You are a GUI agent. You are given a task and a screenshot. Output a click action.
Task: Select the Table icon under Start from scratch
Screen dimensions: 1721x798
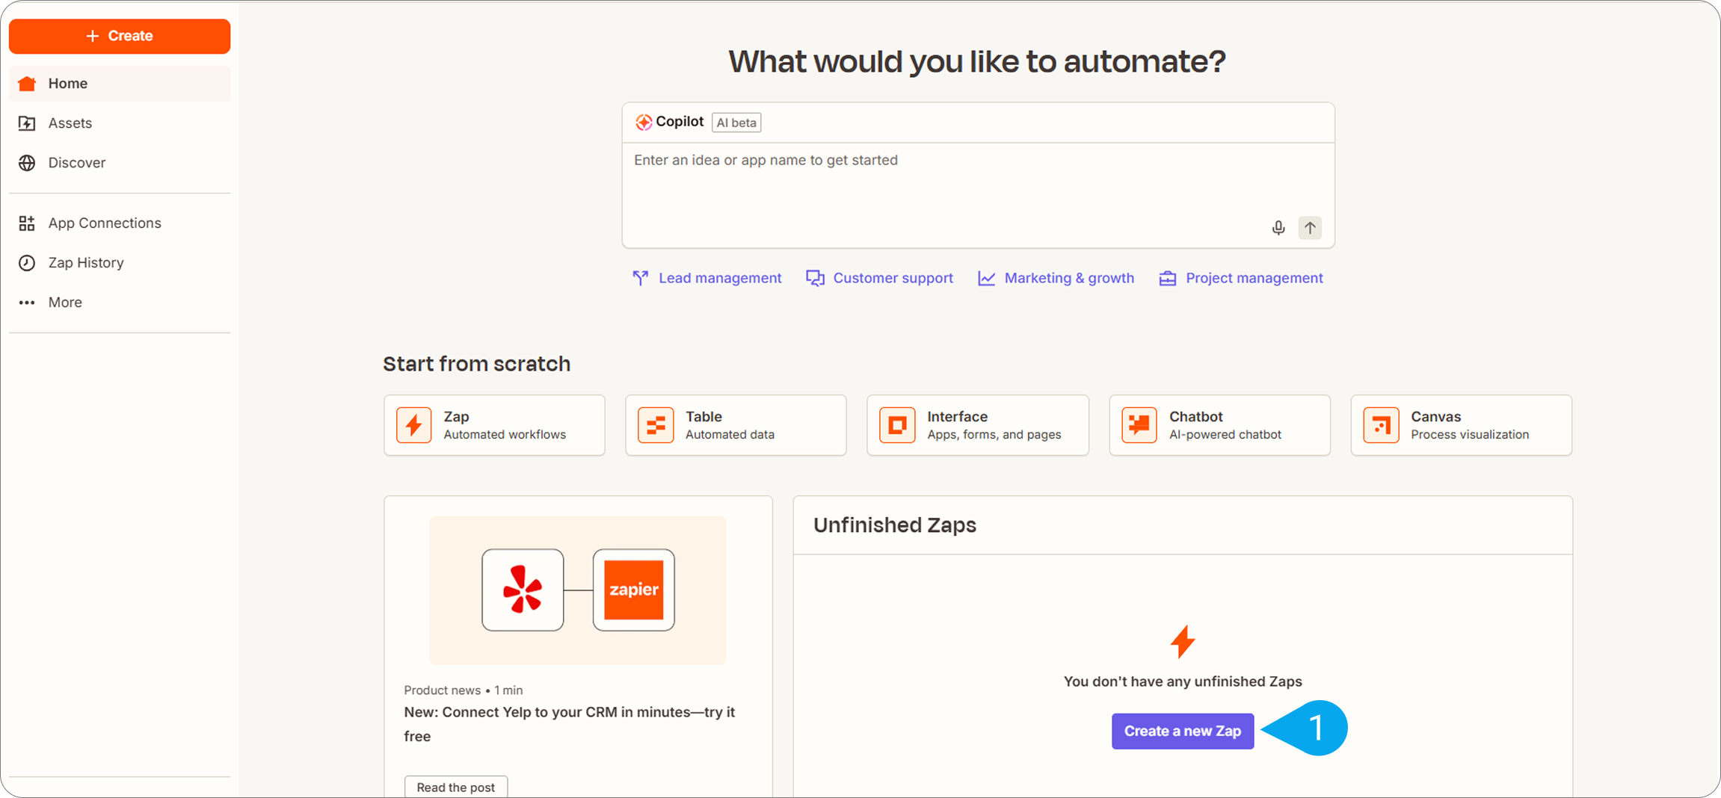656,425
